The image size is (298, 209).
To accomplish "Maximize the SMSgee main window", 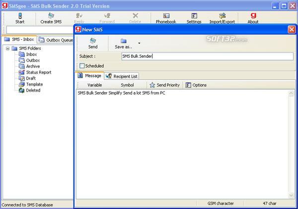I will [284, 6].
